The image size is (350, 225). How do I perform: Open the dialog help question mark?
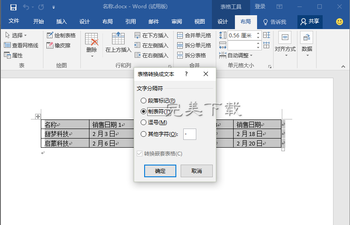[x=186, y=74]
